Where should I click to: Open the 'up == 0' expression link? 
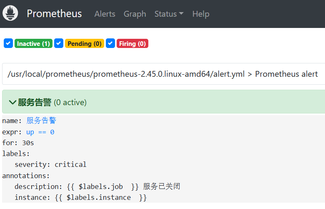click(40, 132)
